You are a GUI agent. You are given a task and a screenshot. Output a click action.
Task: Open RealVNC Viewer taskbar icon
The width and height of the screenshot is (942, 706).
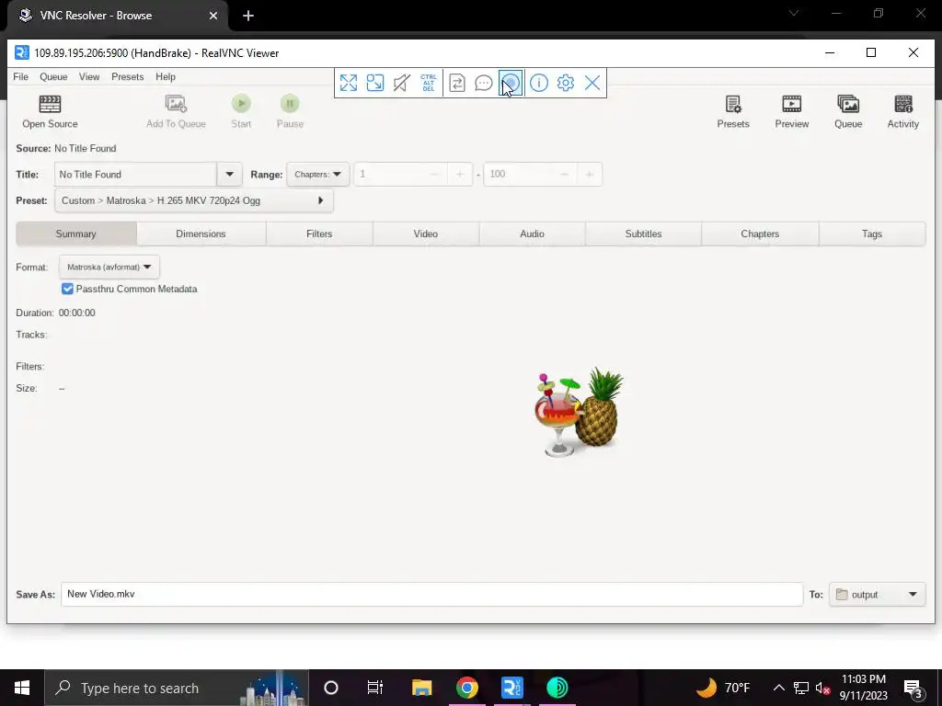(511, 688)
